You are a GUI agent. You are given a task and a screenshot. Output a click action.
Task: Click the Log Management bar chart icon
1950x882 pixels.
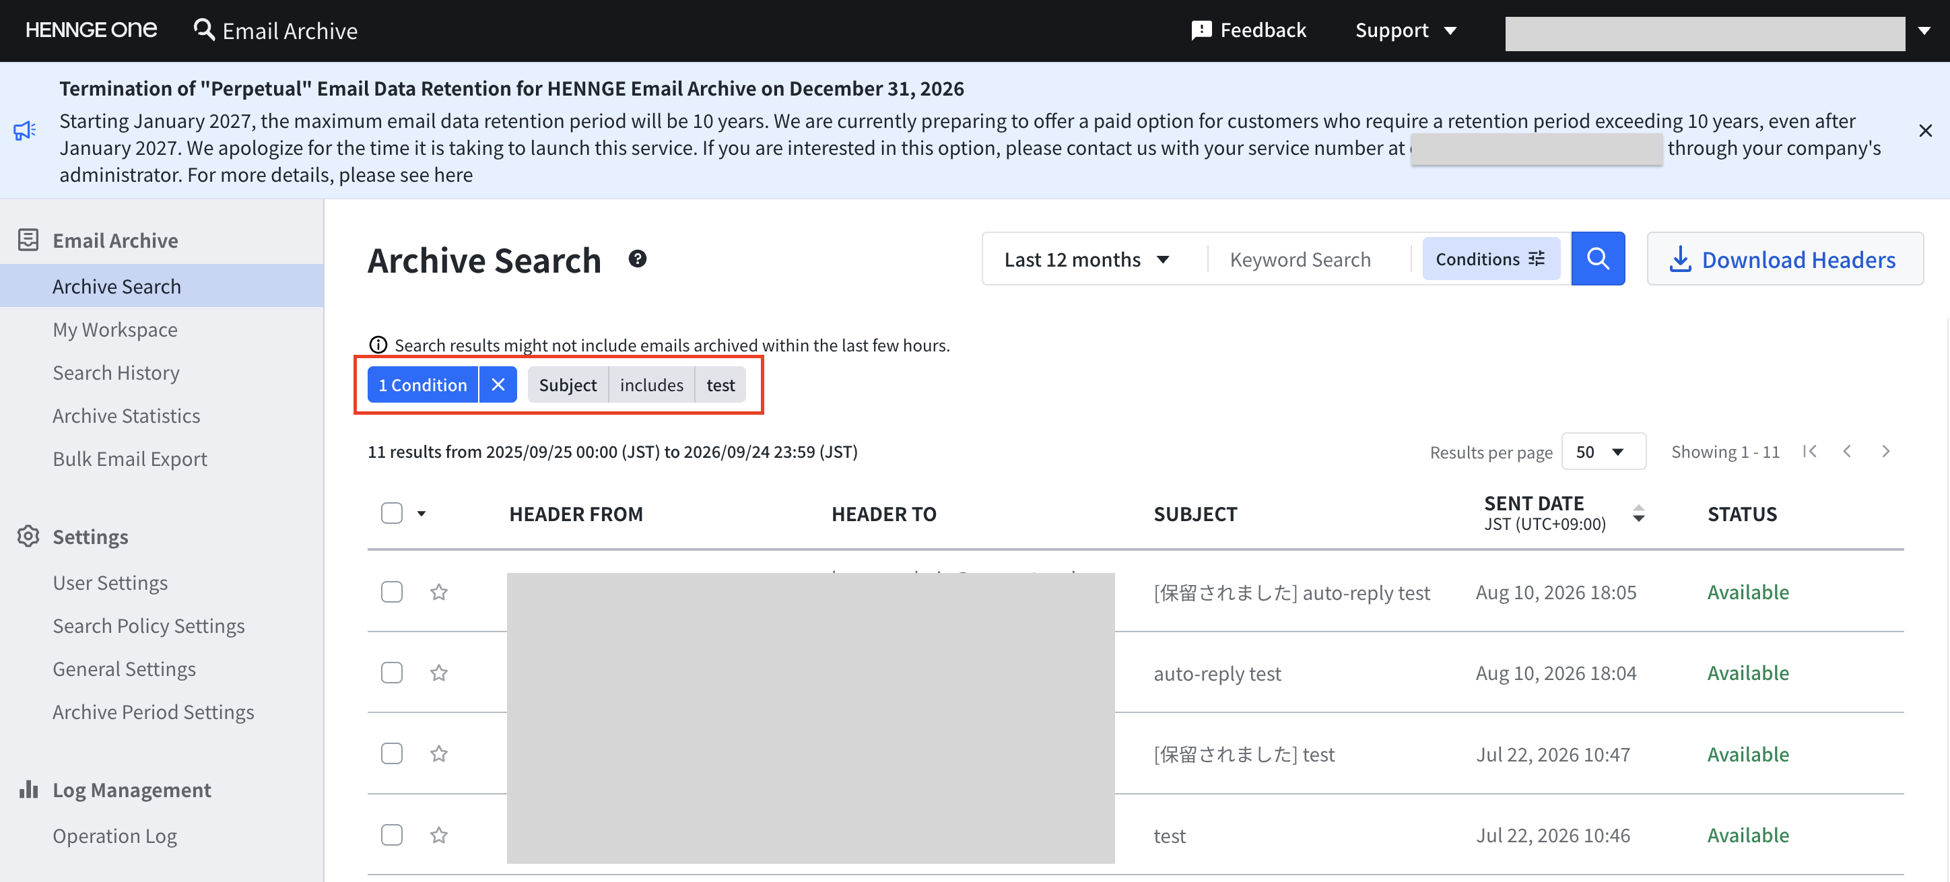pos(28,789)
